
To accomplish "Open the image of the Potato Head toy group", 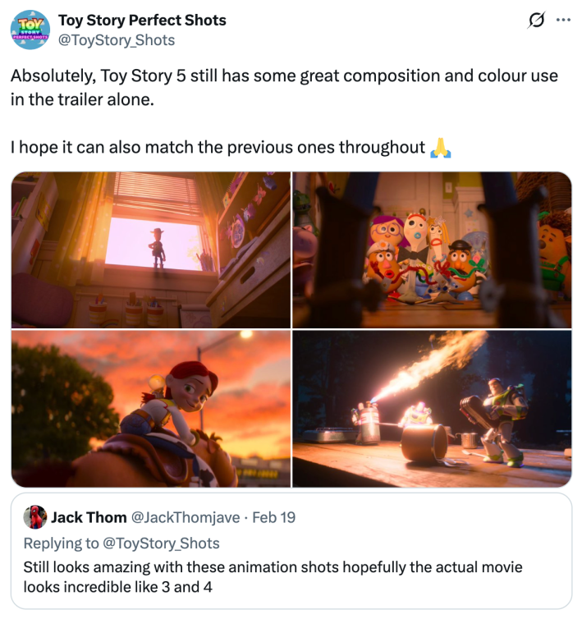I will (x=432, y=250).
